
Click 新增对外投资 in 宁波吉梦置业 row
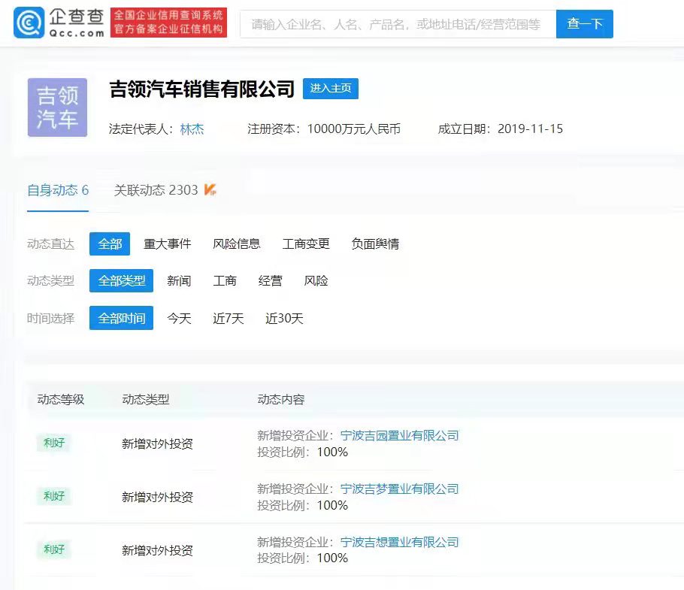(158, 497)
